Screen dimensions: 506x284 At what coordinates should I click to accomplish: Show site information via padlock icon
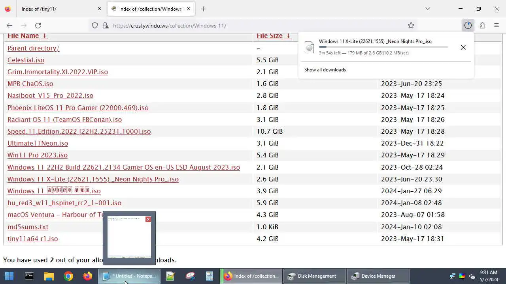105,25
